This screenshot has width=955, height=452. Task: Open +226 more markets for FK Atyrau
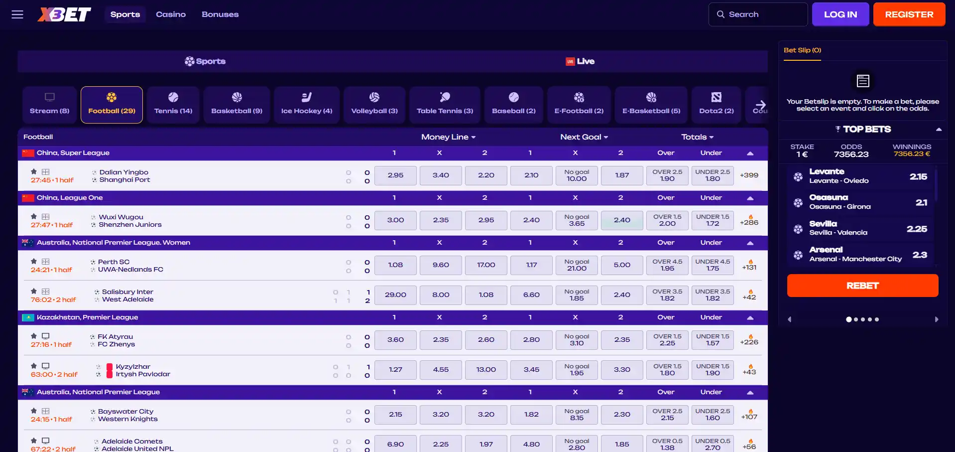(749, 340)
